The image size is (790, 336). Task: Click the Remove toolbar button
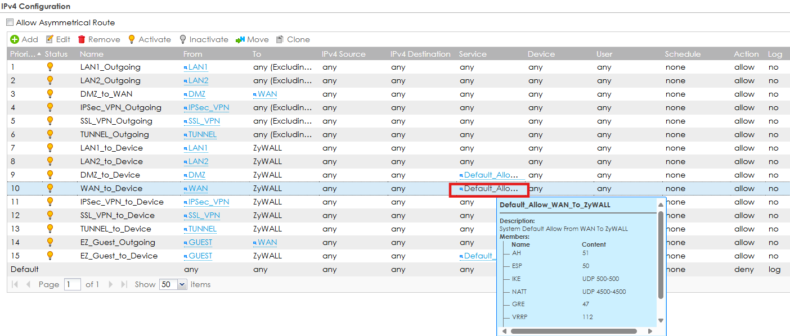click(99, 39)
